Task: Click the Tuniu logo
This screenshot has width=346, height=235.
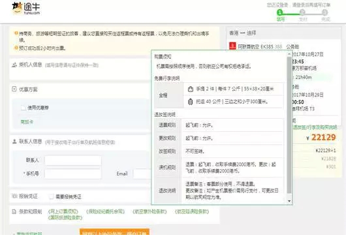Action: pos(26,8)
